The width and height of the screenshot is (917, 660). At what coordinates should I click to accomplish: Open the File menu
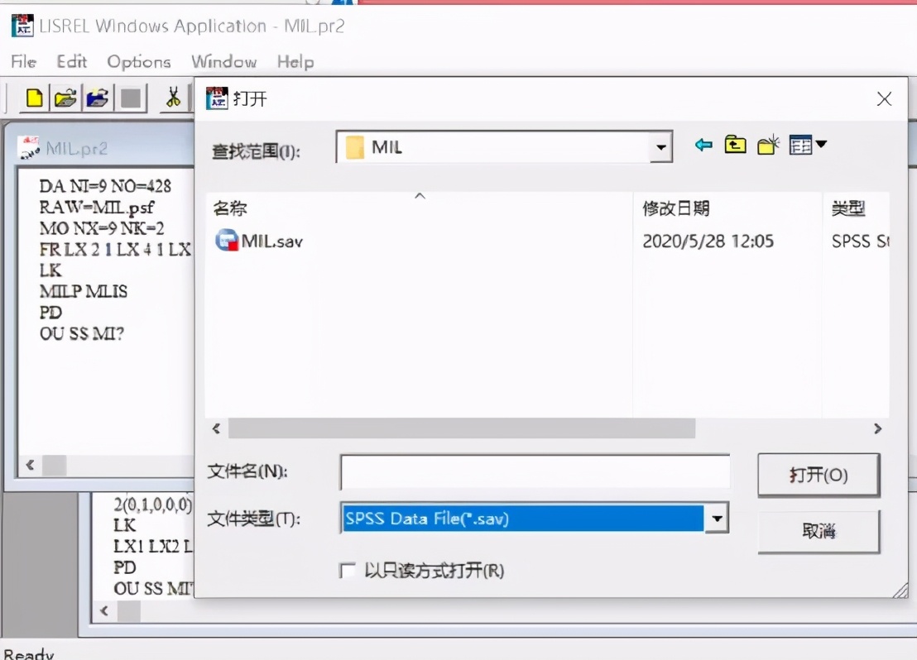pyautogui.click(x=22, y=61)
